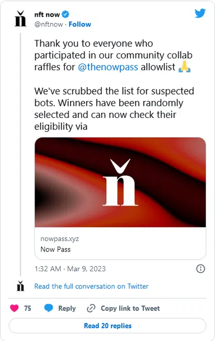Click the Reply text label

(x=67, y=308)
